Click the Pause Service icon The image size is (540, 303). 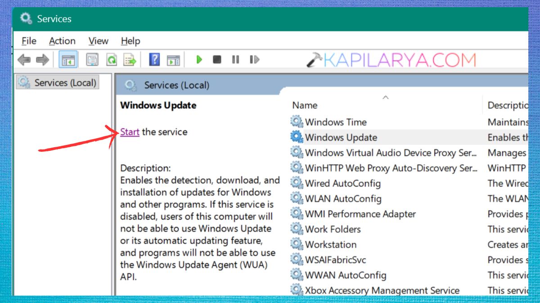point(235,59)
